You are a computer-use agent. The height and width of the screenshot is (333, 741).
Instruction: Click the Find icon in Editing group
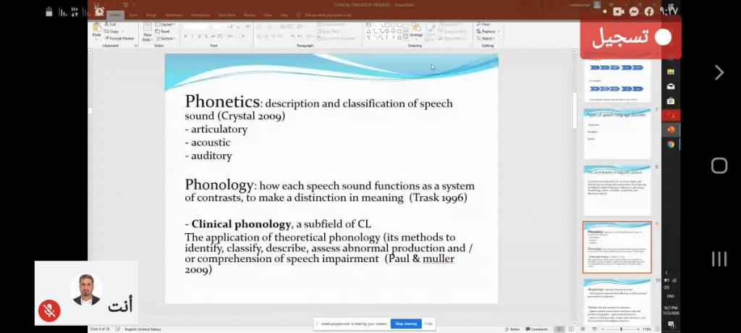coord(484,24)
